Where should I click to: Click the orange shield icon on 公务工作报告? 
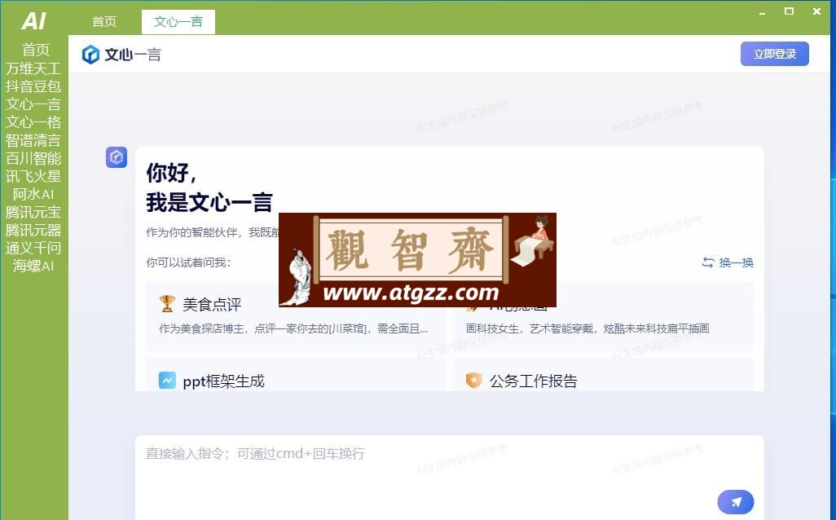coord(473,381)
